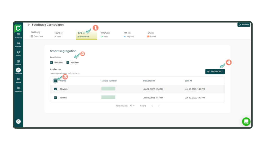Switch to the Failed tab
This screenshot has height=150, width=267.
[151, 35]
